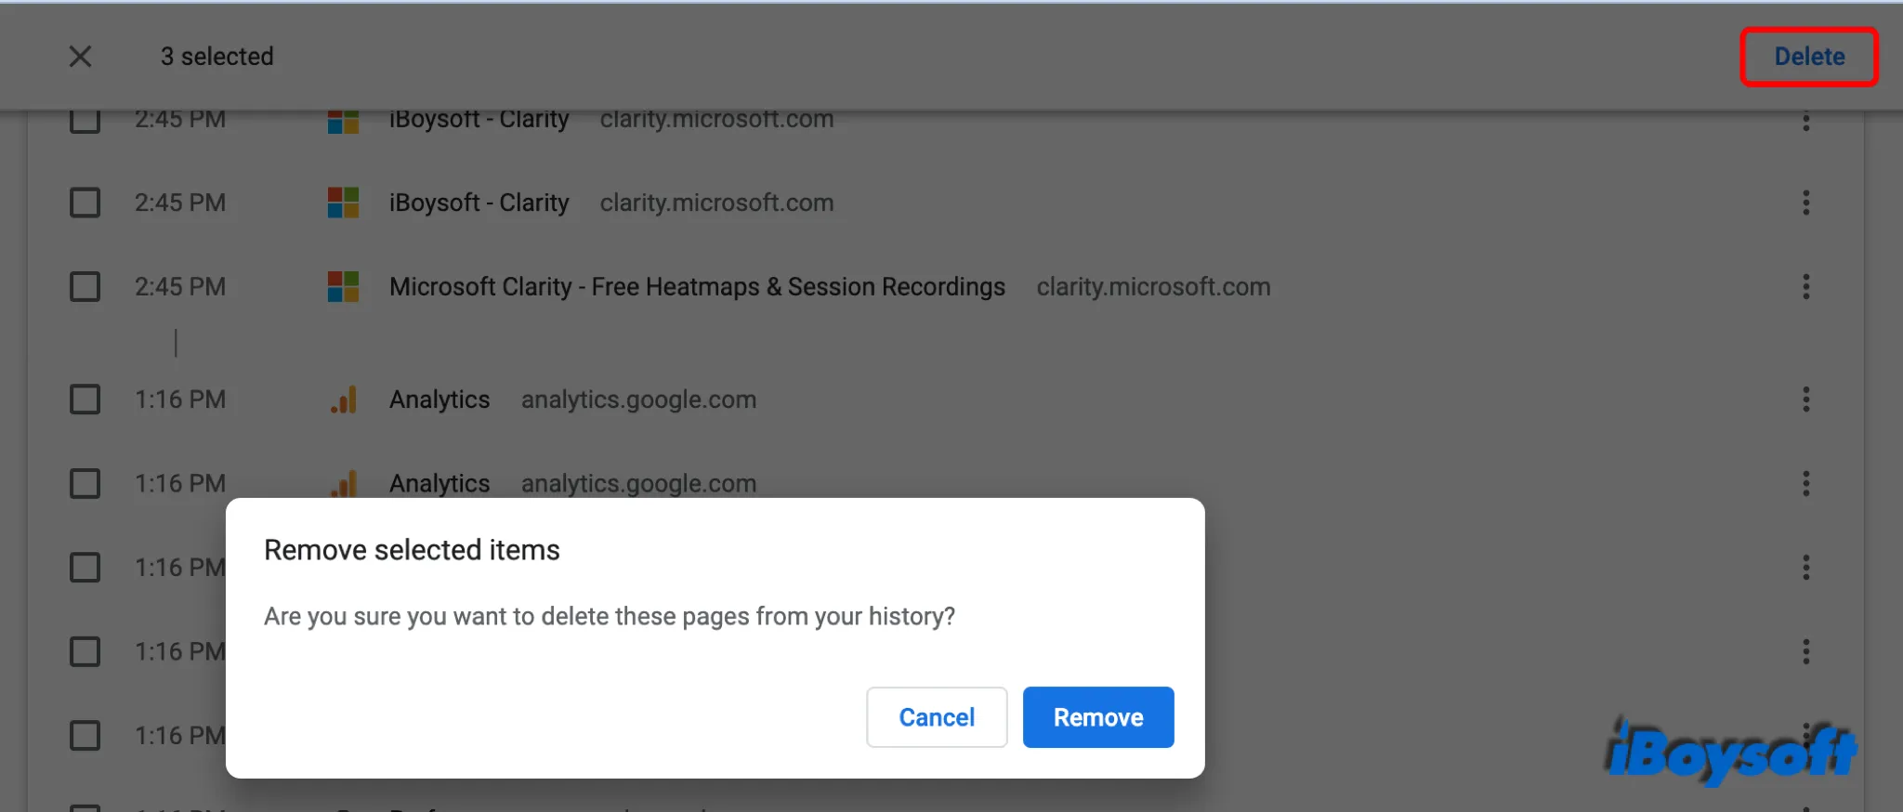Image resolution: width=1903 pixels, height=812 pixels.
Task: Open more actions for first Analytics row
Action: pos(1806,399)
